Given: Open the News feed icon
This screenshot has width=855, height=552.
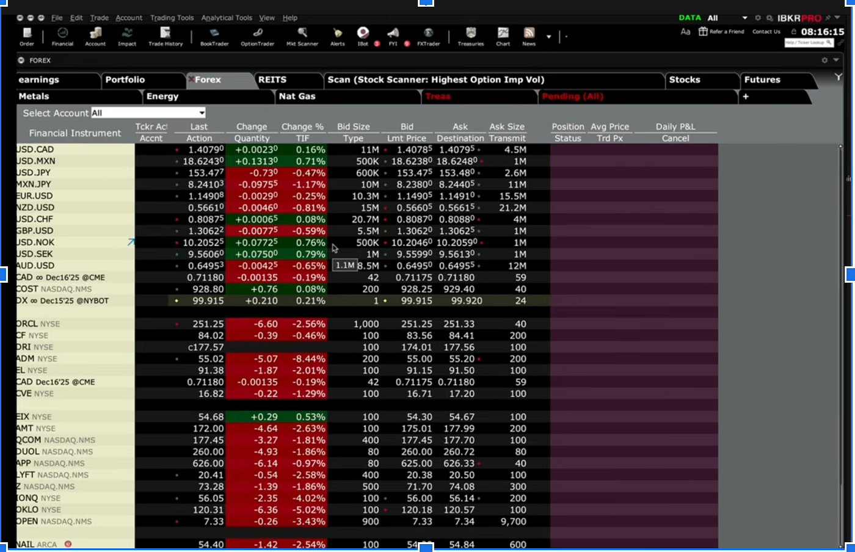Looking at the screenshot, I should (x=529, y=36).
